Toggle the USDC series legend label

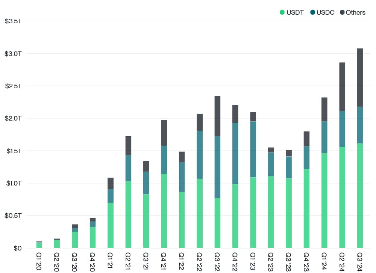point(325,12)
